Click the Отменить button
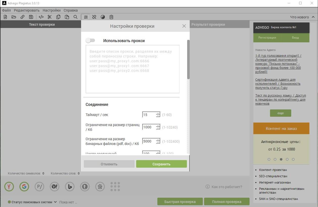The image size is (318, 207). (109, 164)
